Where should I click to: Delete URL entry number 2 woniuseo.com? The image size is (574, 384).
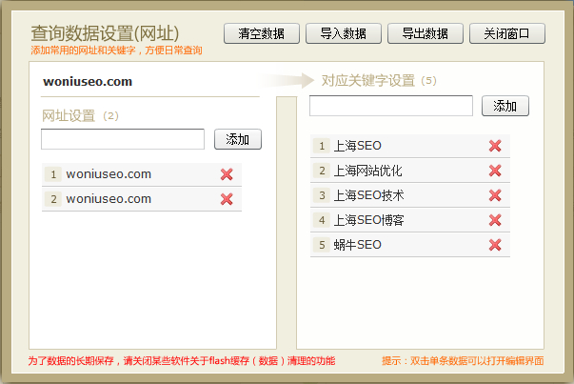227,199
